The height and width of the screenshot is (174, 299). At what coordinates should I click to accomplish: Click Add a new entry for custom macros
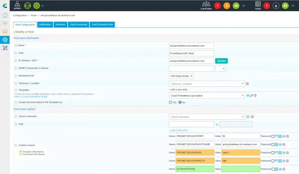178,130
